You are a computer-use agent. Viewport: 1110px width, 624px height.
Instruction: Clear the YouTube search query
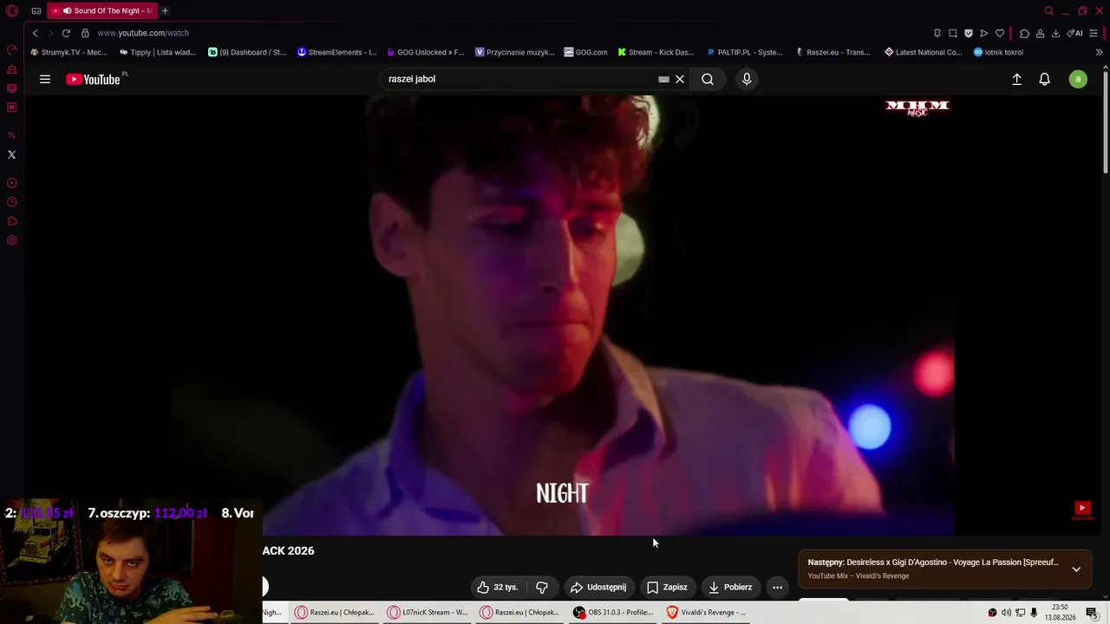(680, 79)
